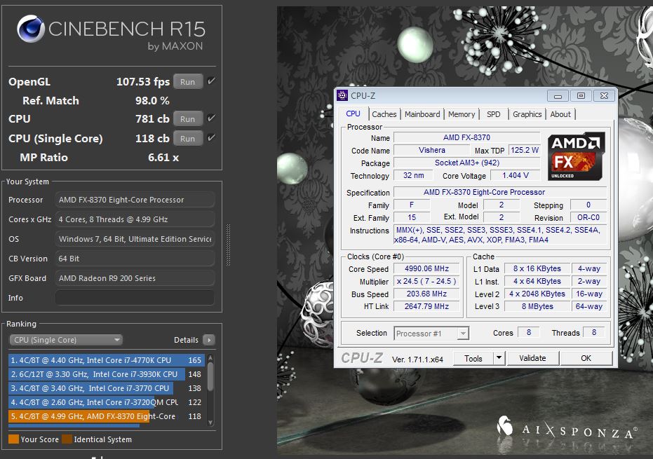
Task: Click the Cores x GHz field
Action: coord(135,219)
